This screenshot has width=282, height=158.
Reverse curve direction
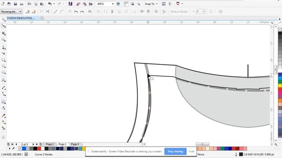(90, 12)
